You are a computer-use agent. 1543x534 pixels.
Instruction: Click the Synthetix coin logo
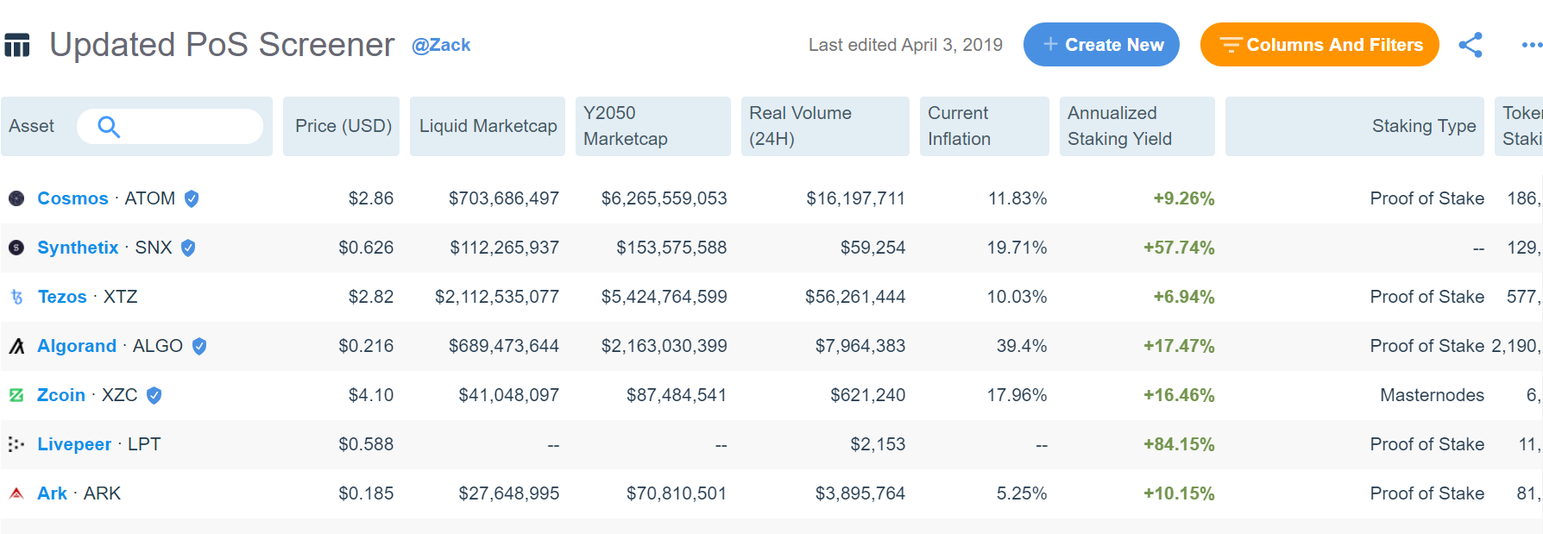tap(16, 248)
